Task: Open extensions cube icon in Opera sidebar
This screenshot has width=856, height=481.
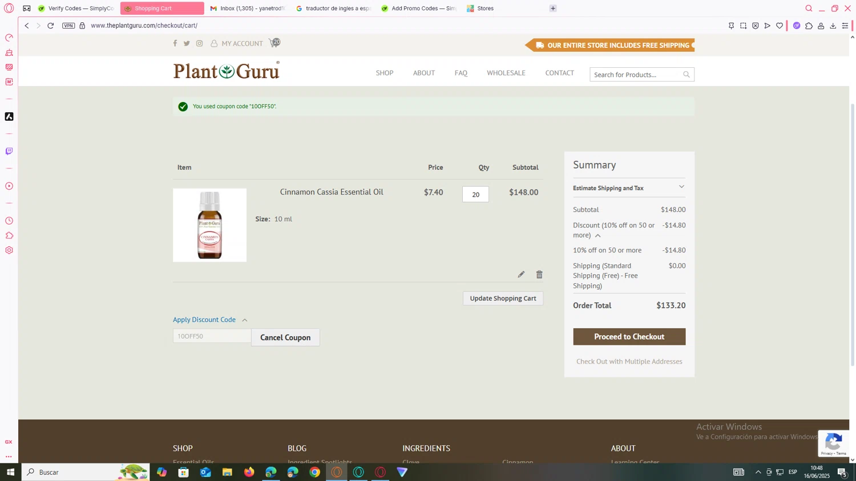Action: [9, 235]
